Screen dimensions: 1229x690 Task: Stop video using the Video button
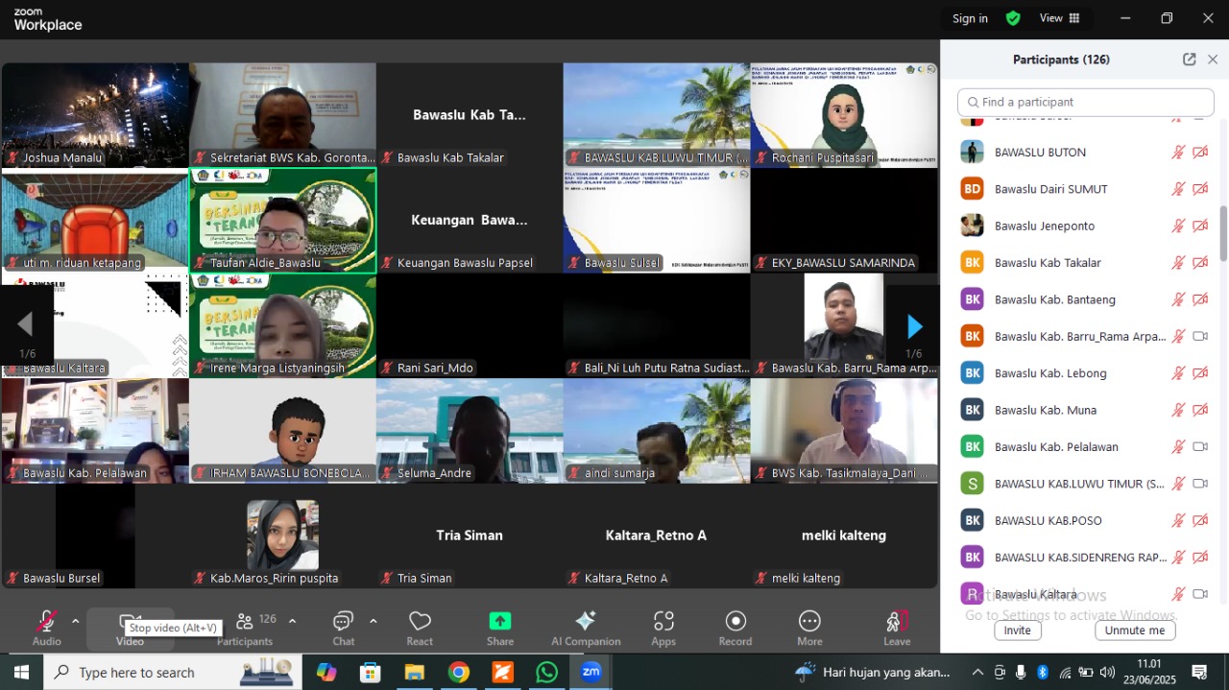tap(130, 622)
